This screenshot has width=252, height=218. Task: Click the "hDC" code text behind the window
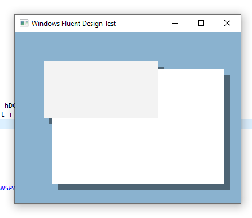coord(10,106)
